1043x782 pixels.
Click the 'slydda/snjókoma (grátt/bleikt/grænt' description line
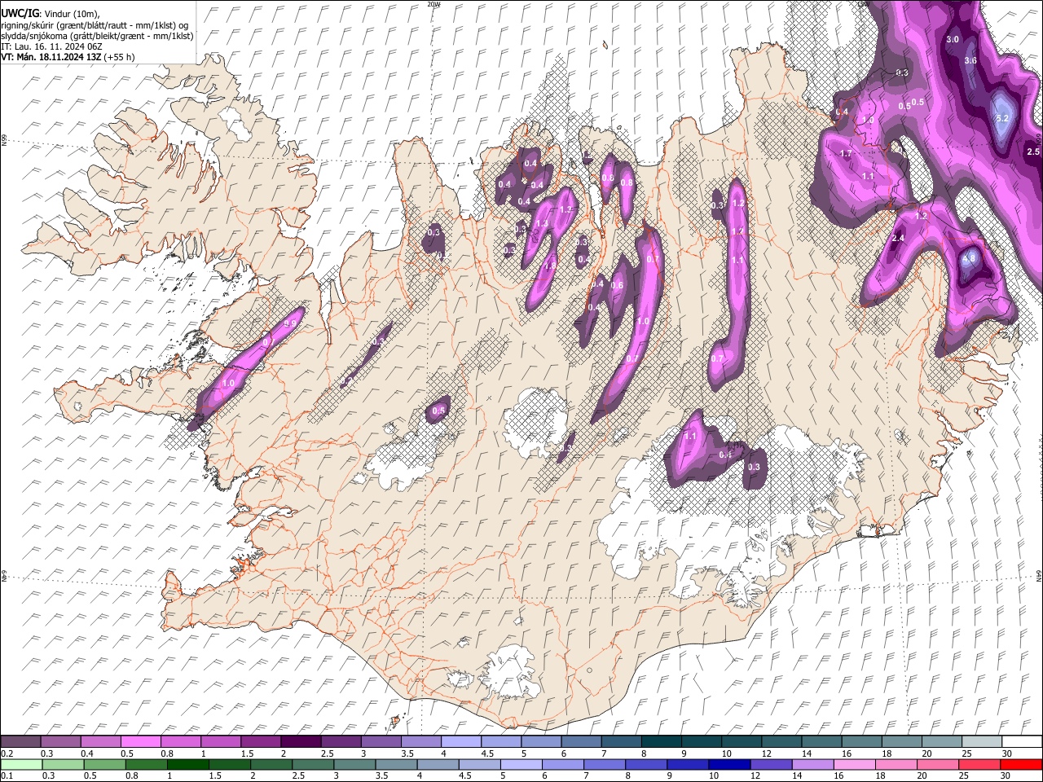pos(98,36)
